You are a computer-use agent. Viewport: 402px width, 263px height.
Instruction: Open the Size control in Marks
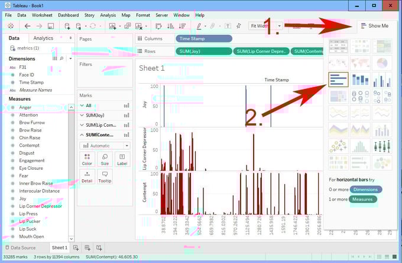pyautogui.click(x=105, y=159)
